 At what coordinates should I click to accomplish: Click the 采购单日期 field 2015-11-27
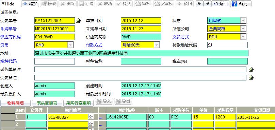(x=141, y=29)
